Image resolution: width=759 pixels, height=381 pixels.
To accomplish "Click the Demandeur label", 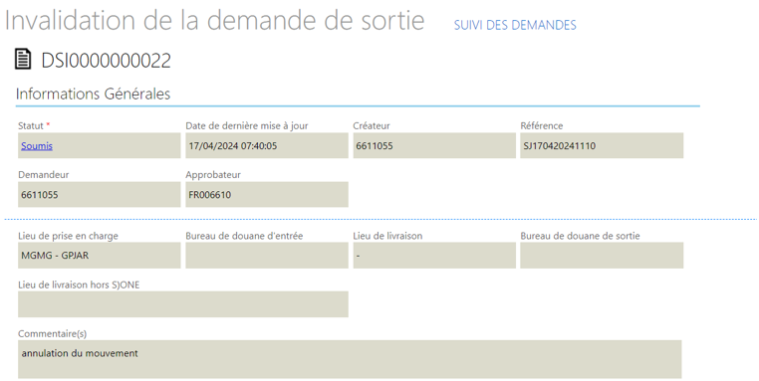I will pyautogui.click(x=44, y=174).
